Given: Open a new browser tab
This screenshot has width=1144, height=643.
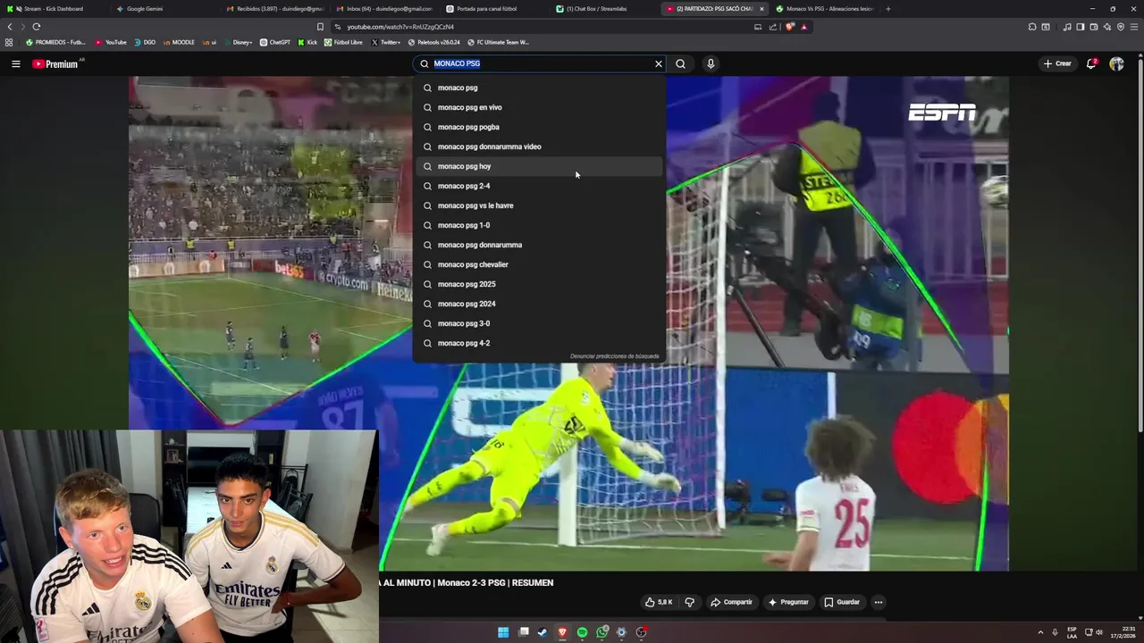Looking at the screenshot, I should (x=887, y=9).
